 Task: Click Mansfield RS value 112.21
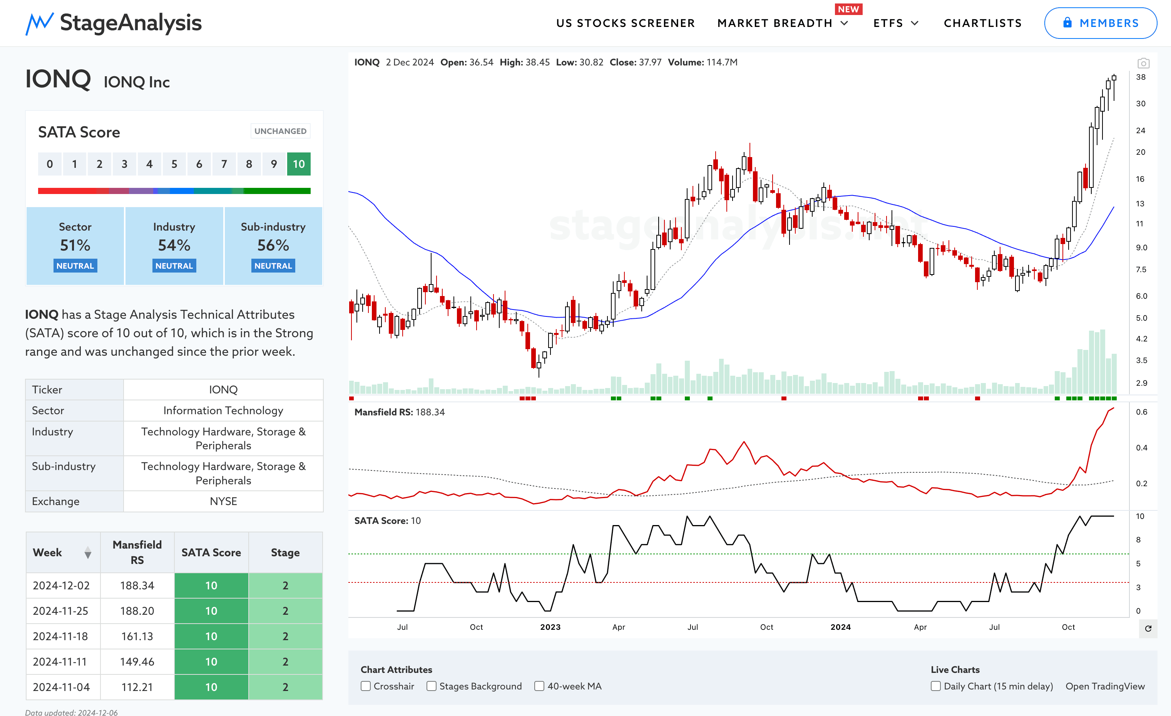click(137, 687)
